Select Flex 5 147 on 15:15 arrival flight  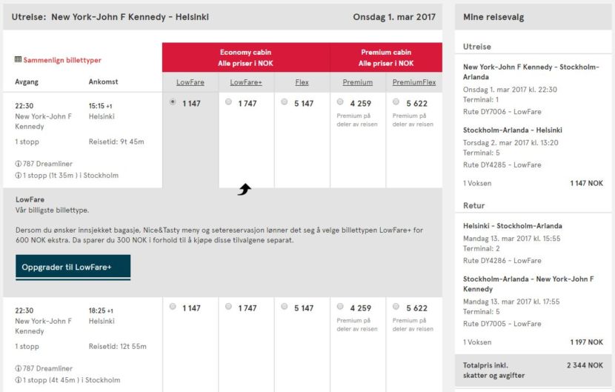285,102
